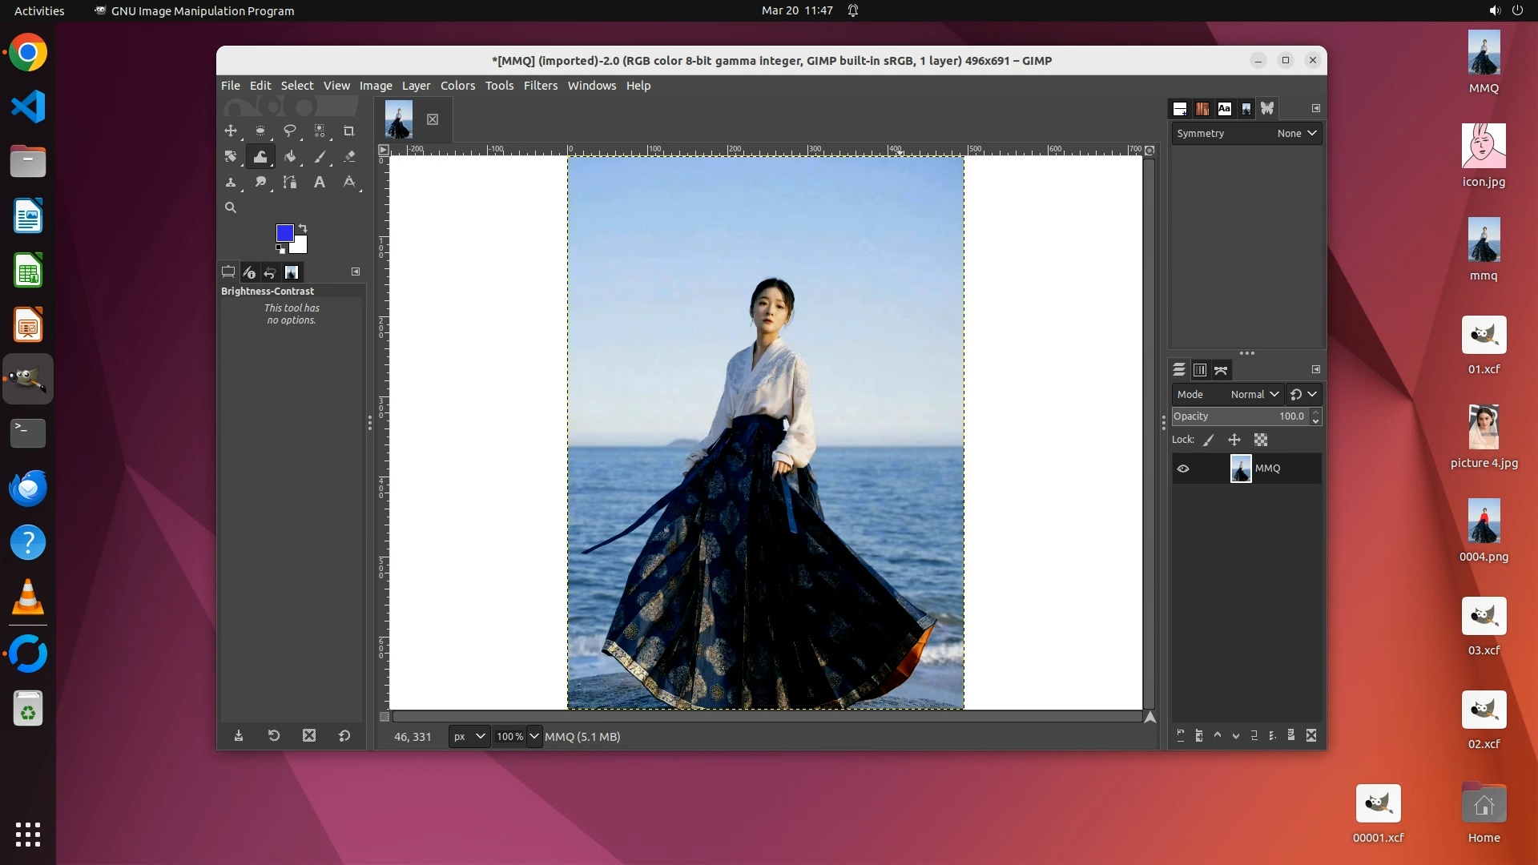Open the Filters menu
Screen dimensions: 1538x865
[x=540, y=86]
